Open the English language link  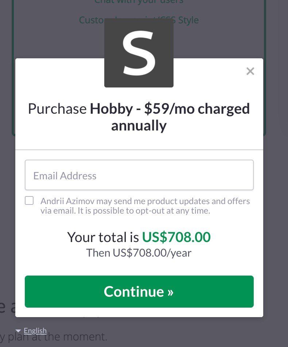35,331
